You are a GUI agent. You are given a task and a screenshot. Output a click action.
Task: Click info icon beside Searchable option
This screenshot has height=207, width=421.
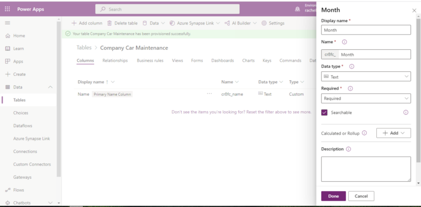tap(406, 112)
